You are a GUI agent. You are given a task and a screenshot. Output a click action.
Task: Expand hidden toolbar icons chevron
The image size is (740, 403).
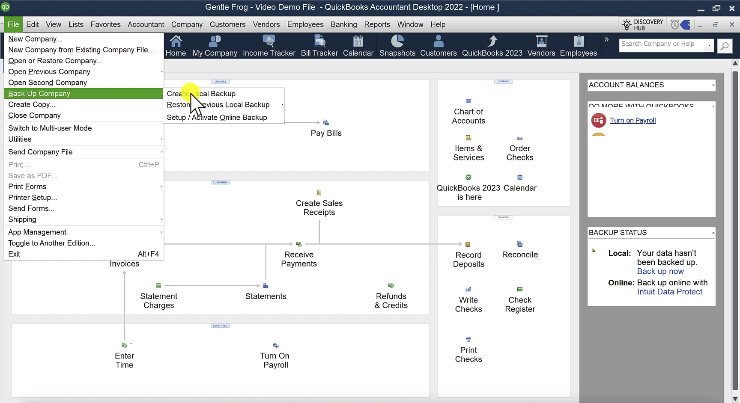(x=606, y=39)
